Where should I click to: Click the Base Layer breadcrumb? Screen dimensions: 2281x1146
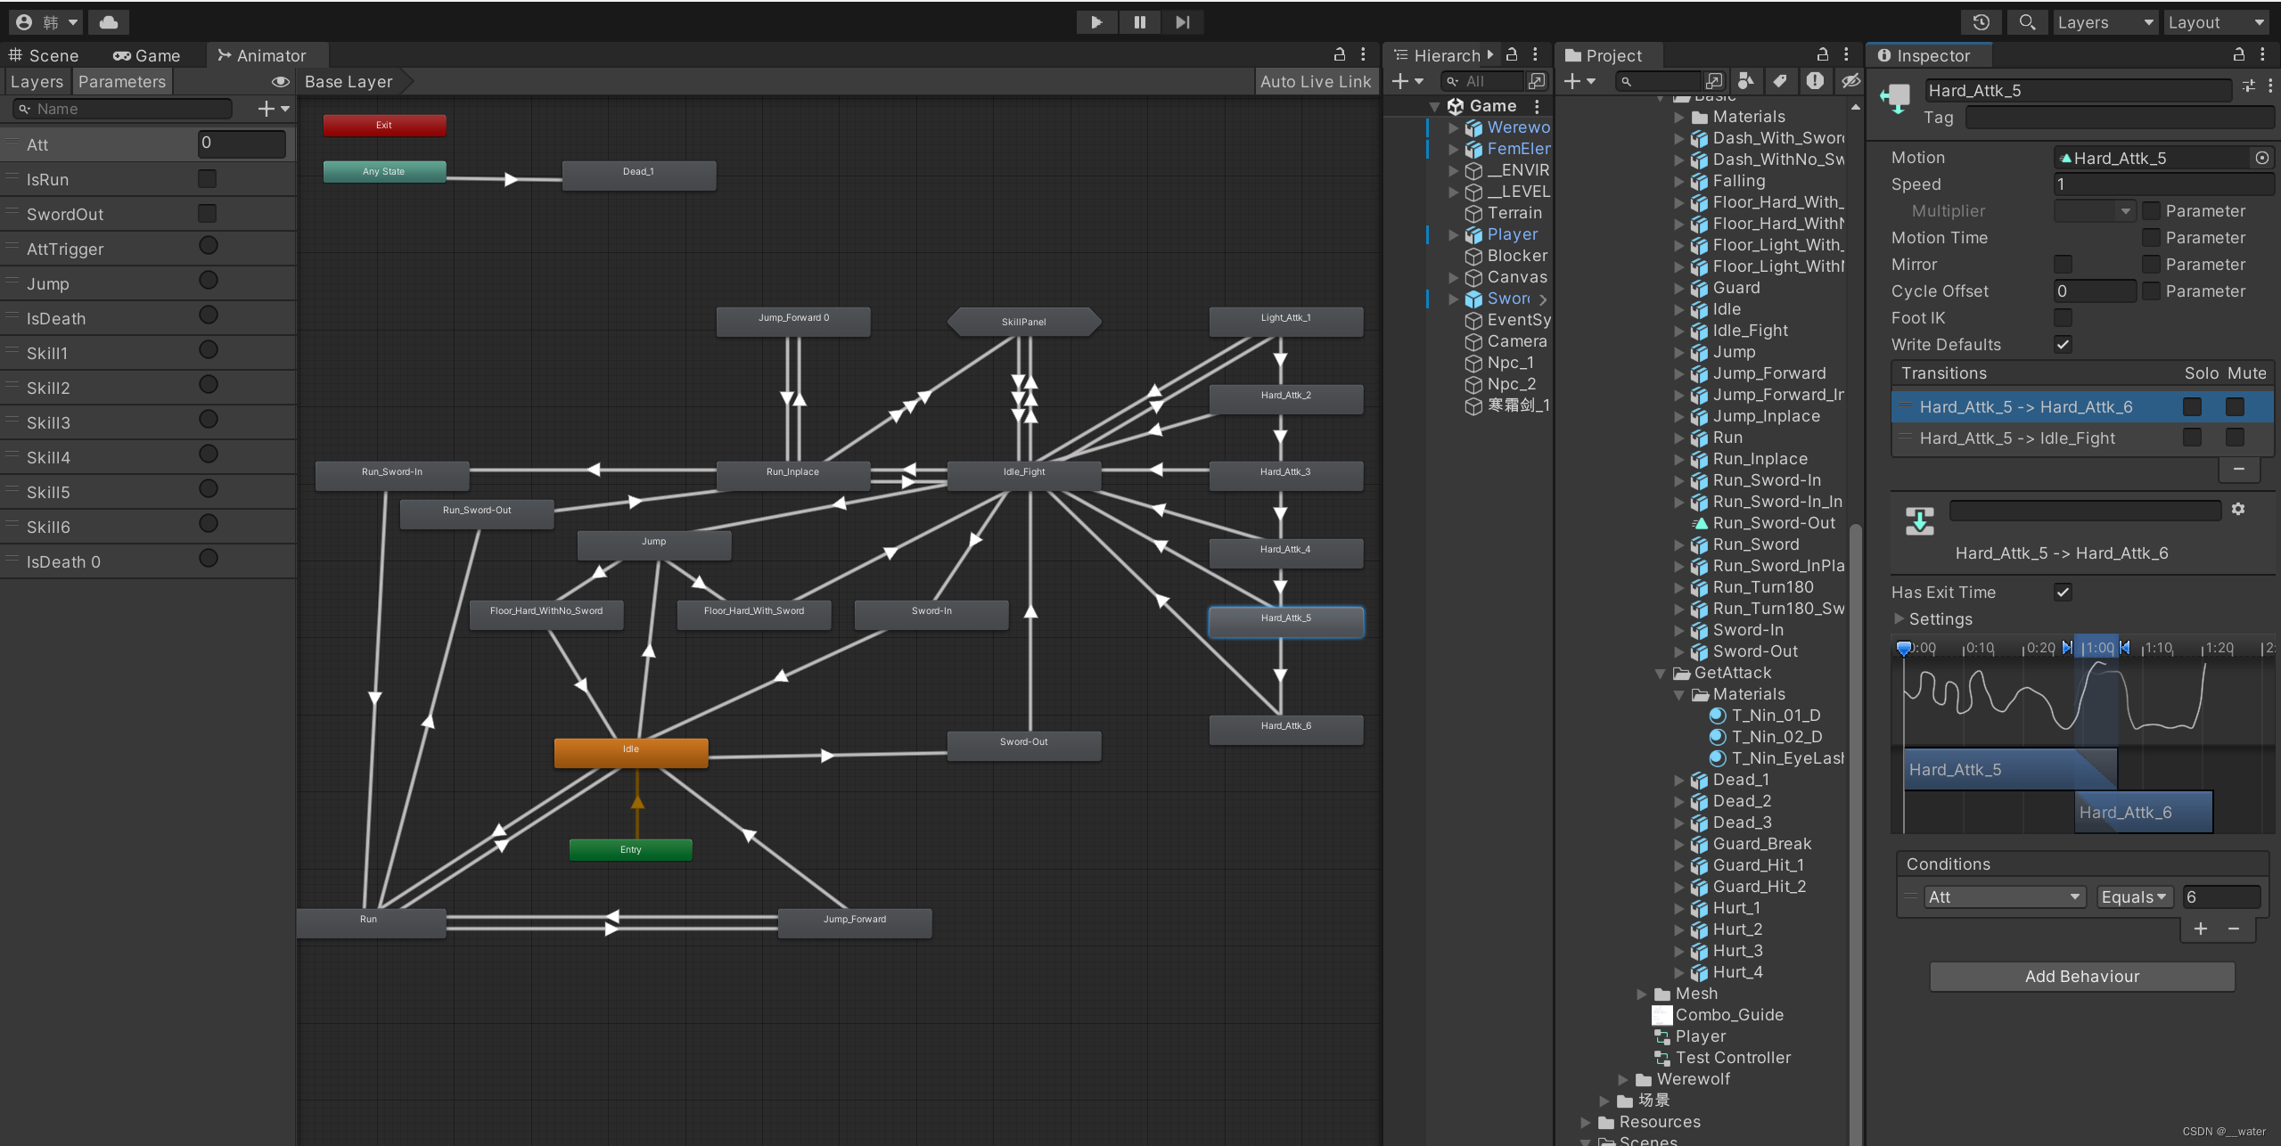349,82
